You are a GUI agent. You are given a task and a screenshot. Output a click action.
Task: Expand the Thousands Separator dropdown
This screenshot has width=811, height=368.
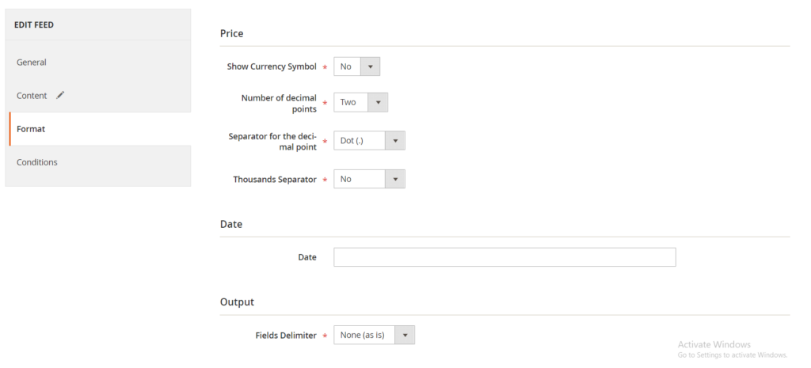coord(369,179)
